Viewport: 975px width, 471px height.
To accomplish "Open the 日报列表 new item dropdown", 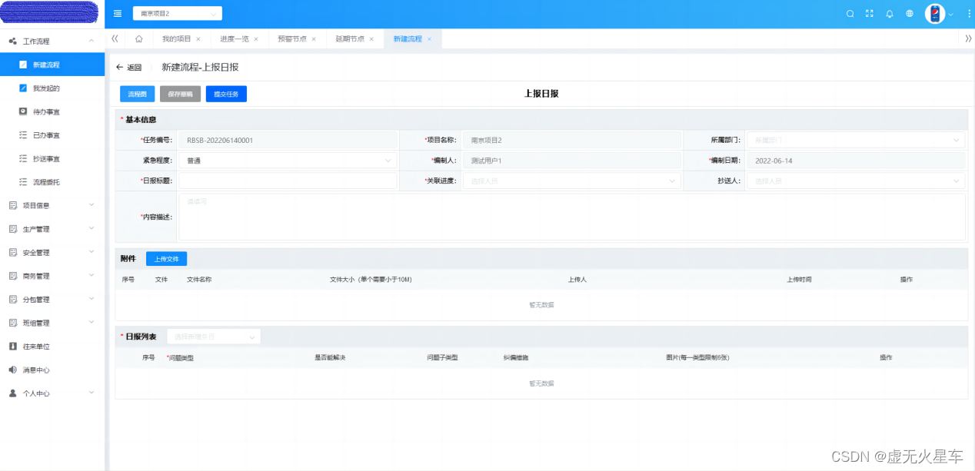I will coord(214,337).
